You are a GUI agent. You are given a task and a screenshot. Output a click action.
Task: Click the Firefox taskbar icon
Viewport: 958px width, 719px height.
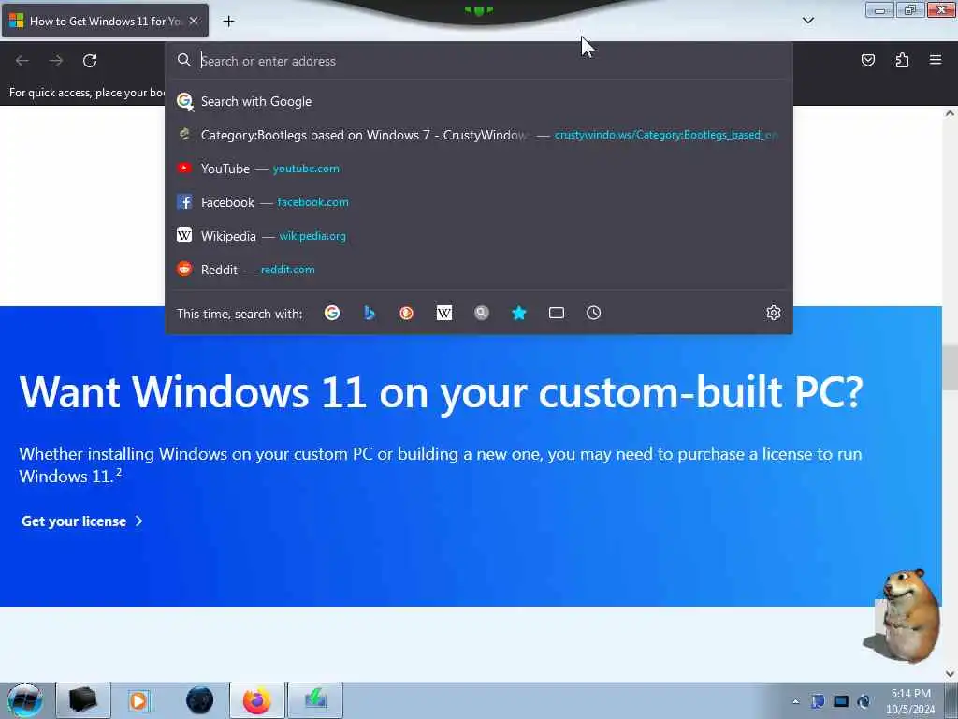click(257, 700)
